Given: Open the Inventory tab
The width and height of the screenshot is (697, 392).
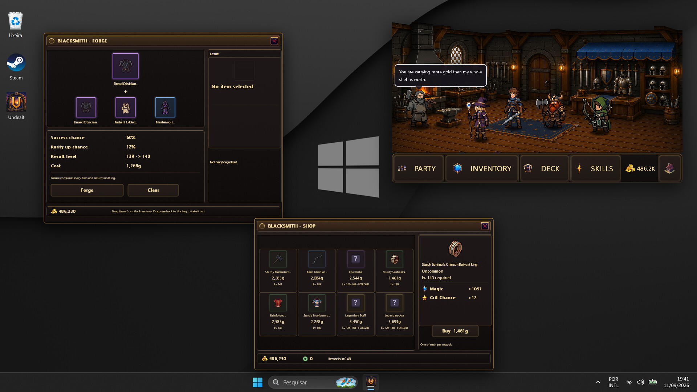Looking at the screenshot, I should coord(482,168).
